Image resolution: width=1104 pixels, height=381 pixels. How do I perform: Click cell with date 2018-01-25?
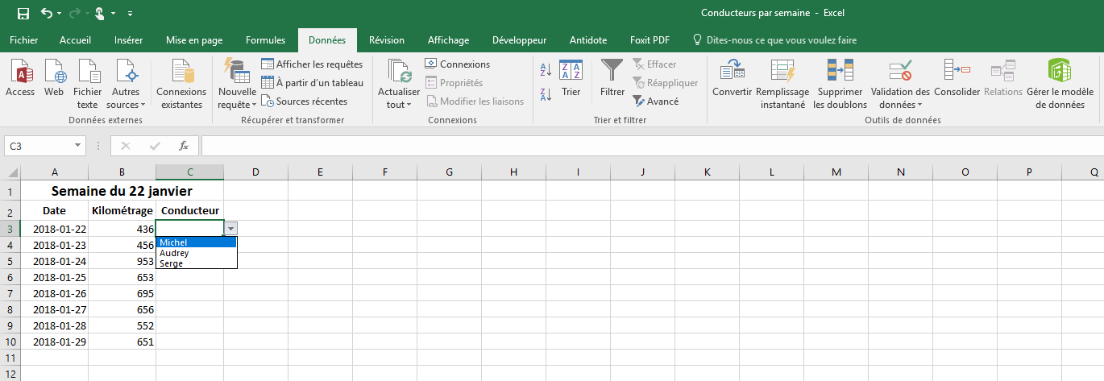(55, 277)
